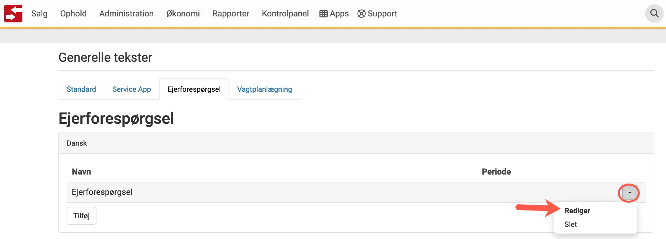Open the Salg menu

tap(39, 14)
